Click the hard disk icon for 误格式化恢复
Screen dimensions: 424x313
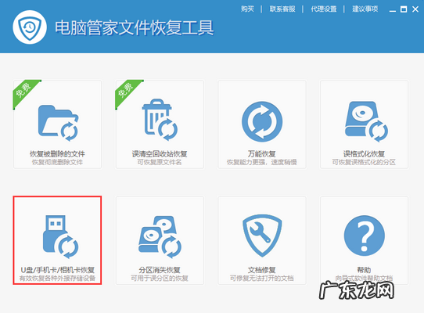[x=366, y=121]
